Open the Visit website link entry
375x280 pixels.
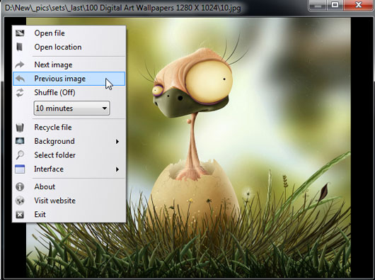[69, 201]
